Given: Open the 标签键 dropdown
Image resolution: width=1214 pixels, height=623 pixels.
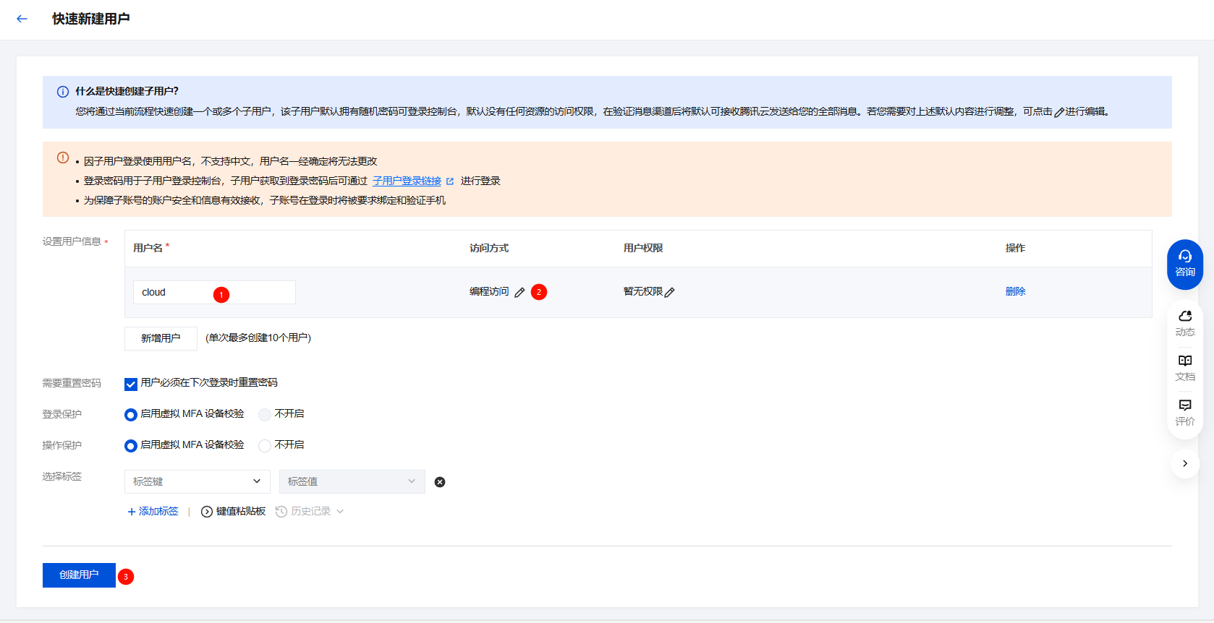Looking at the screenshot, I should pos(197,481).
